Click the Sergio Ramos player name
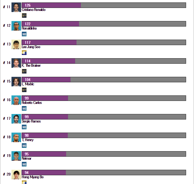This screenshot has width=194, height=184. (x=31, y=121)
